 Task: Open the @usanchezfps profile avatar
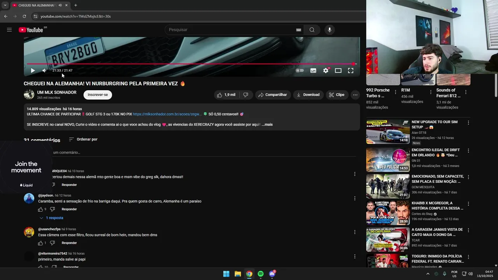point(29,232)
